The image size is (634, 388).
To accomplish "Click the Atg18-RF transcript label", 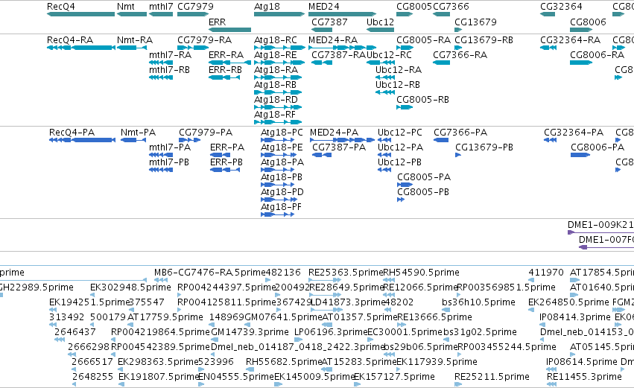I will 275,115.
